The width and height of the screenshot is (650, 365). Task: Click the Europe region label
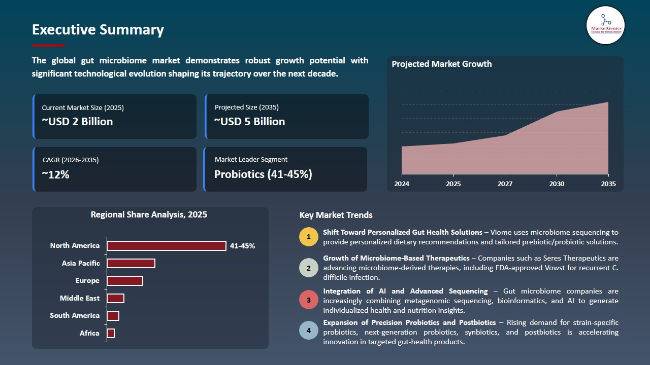tap(87, 280)
